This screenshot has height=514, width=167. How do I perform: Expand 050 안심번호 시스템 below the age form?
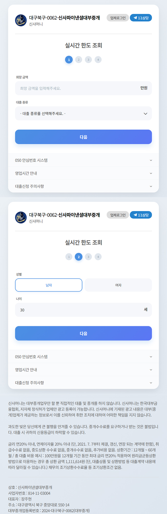click(x=83, y=357)
